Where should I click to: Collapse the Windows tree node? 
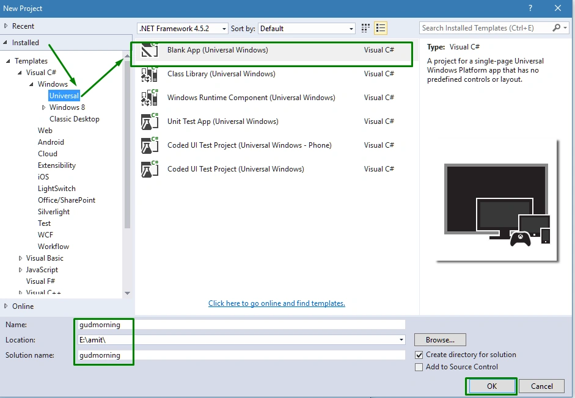[32, 84]
